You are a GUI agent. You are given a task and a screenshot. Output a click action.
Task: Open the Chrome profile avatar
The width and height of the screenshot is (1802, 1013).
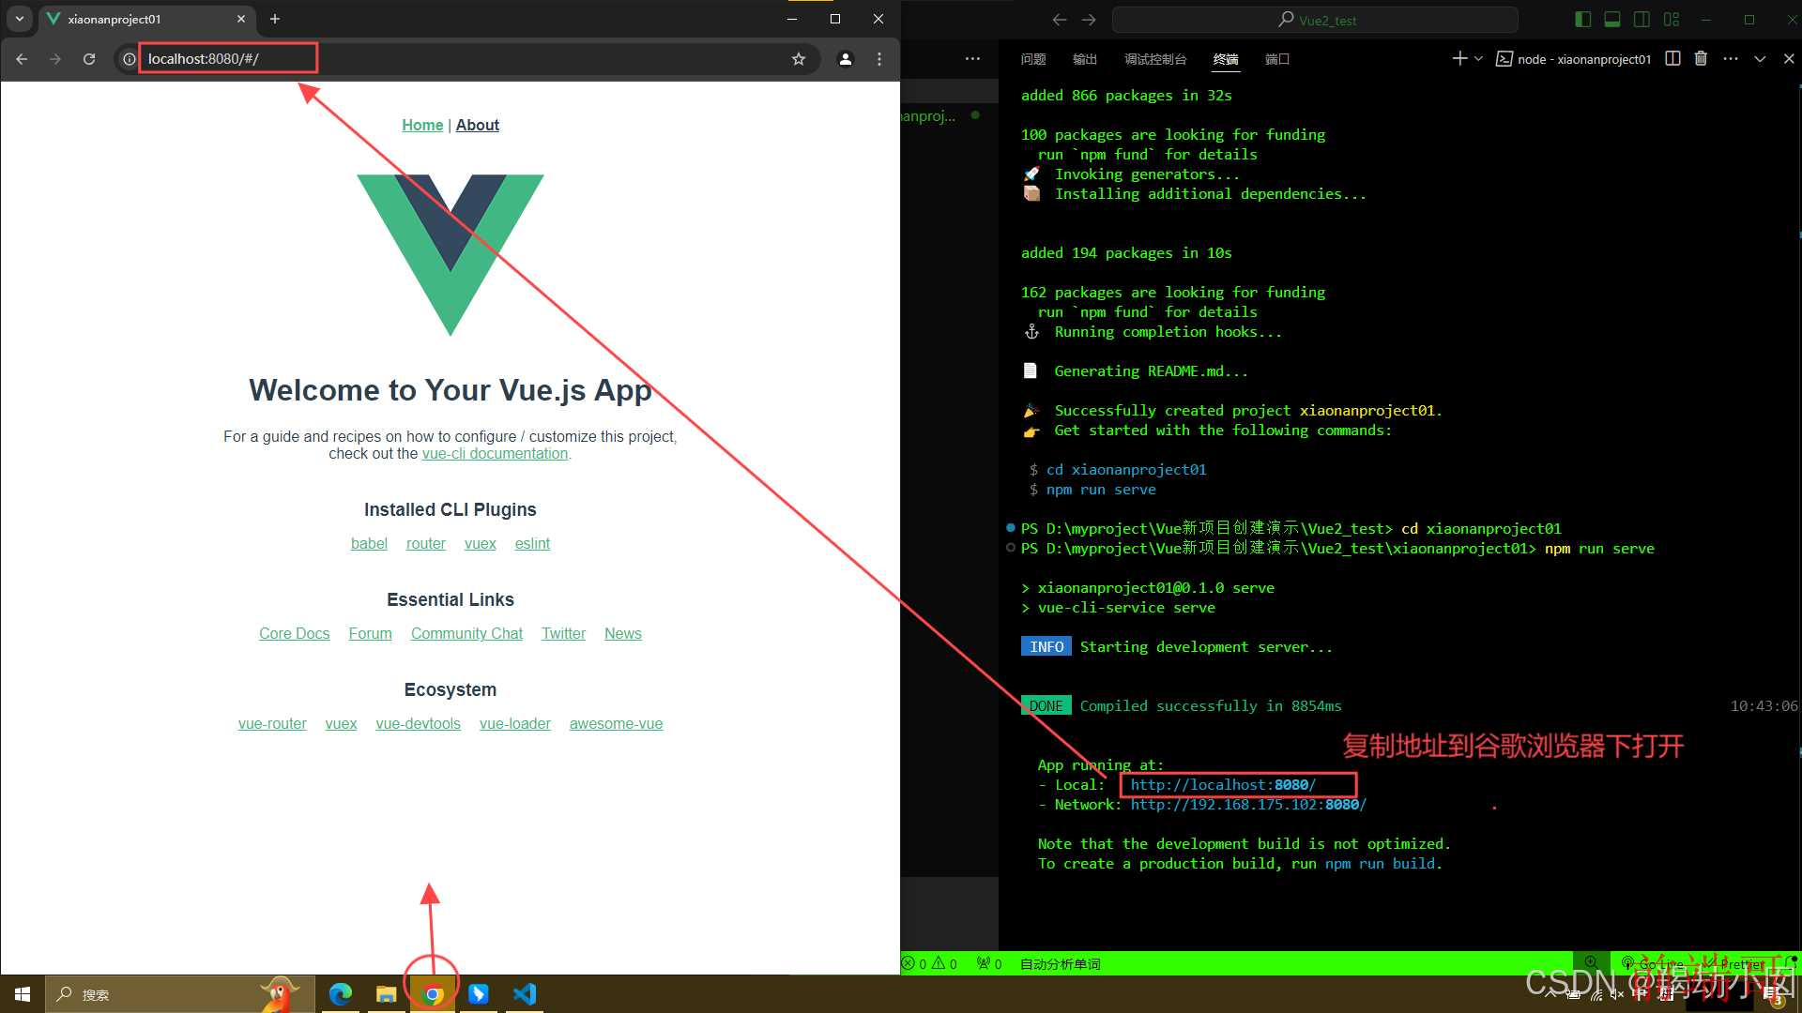846,59
